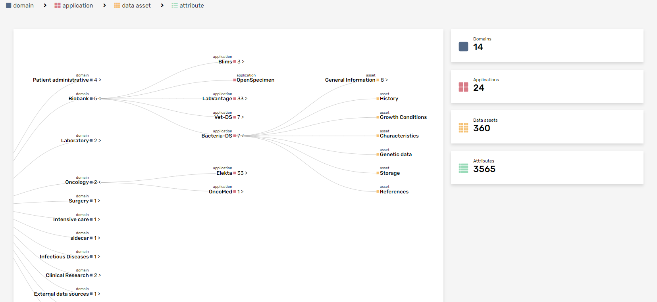This screenshot has height=302, width=657.
Task: Select the Biobank domain label
Action: pos(79,99)
